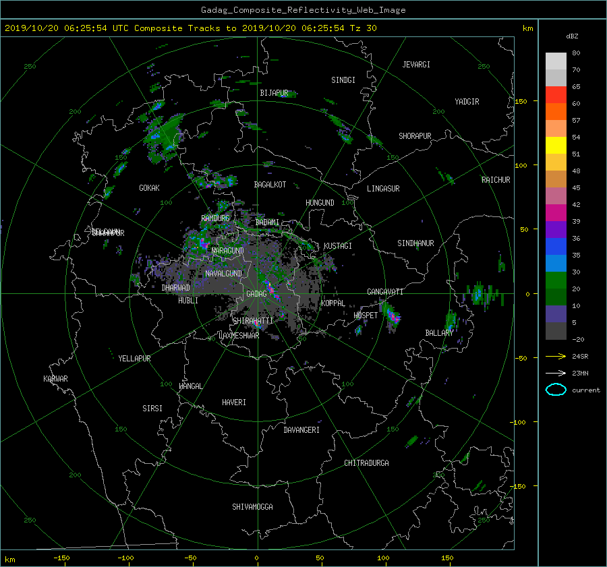
Task: Click the YELLAPUR city label
Action: (134, 359)
